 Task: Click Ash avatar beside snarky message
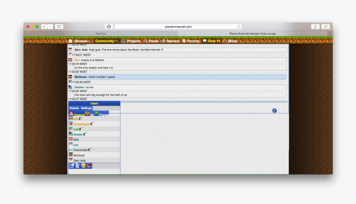pos(70,60)
